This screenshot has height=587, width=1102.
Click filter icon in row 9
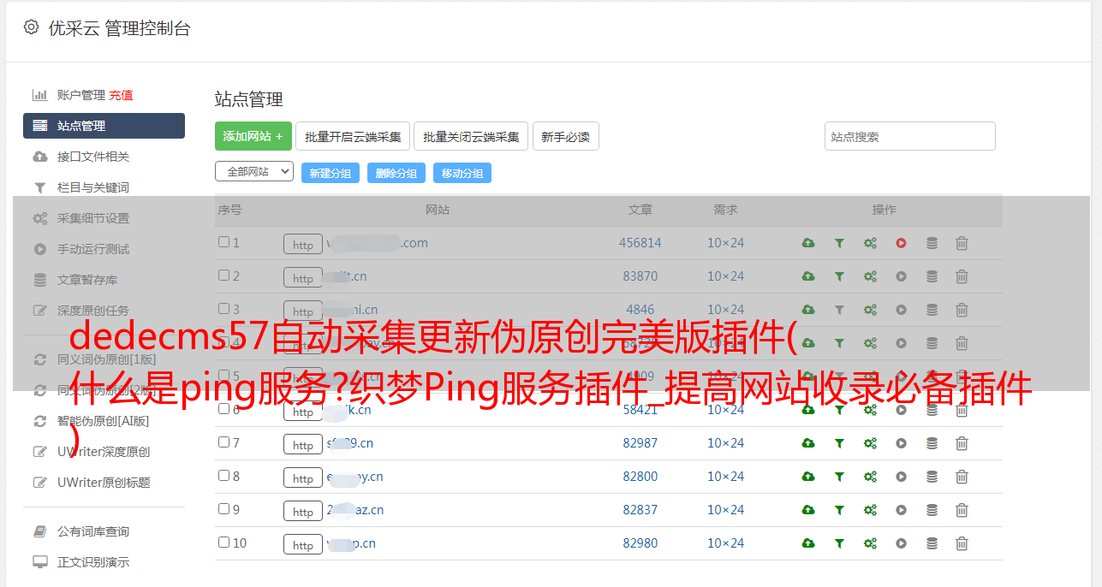[x=839, y=510]
